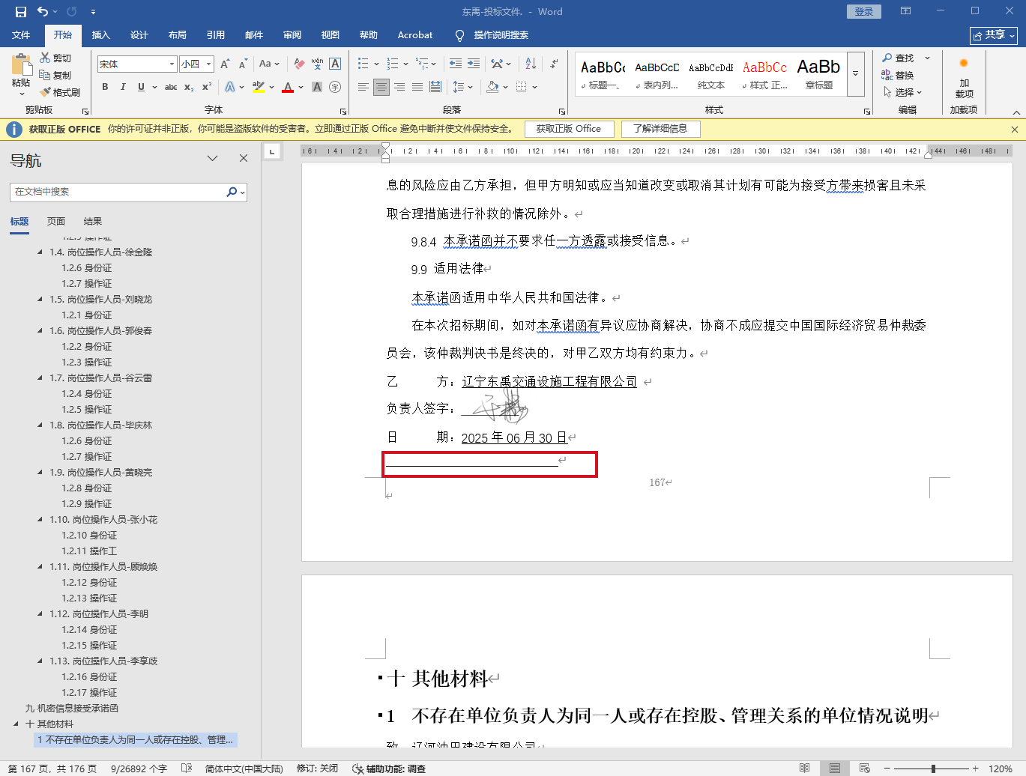This screenshot has width=1026, height=776.
Task: Align the paragraph text to the right
Action: click(x=399, y=87)
